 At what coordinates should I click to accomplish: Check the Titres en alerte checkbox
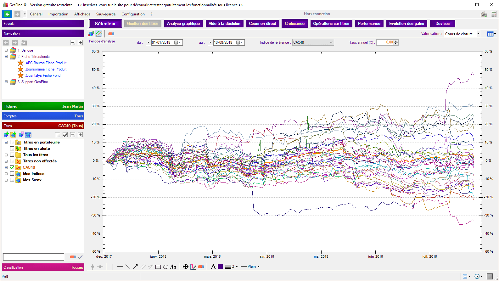pyautogui.click(x=12, y=149)
